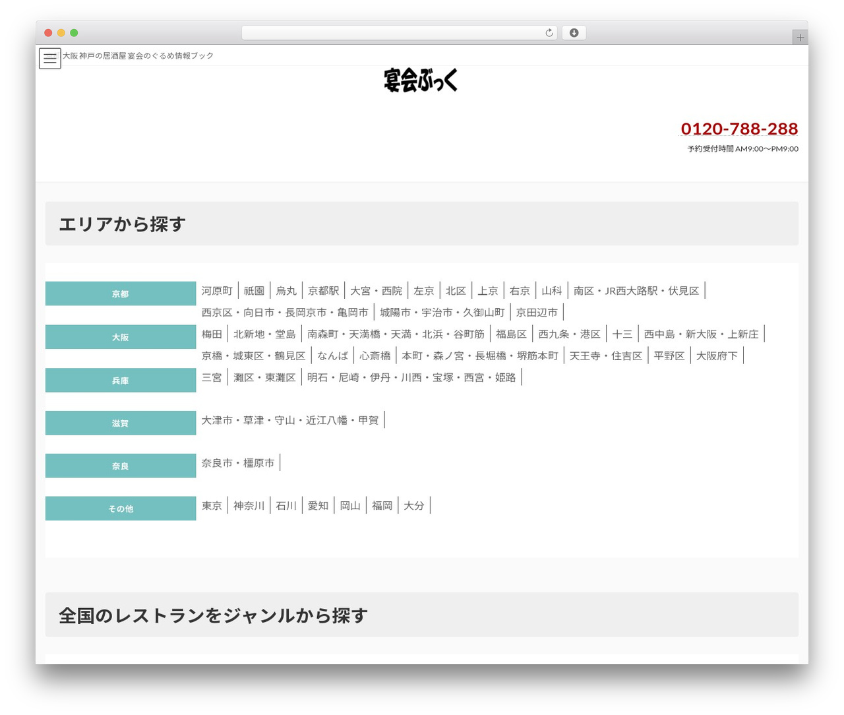This screenshot has height=715, width=844.
Task: Open the 心斎橋 area link
Action: (375, 356)
